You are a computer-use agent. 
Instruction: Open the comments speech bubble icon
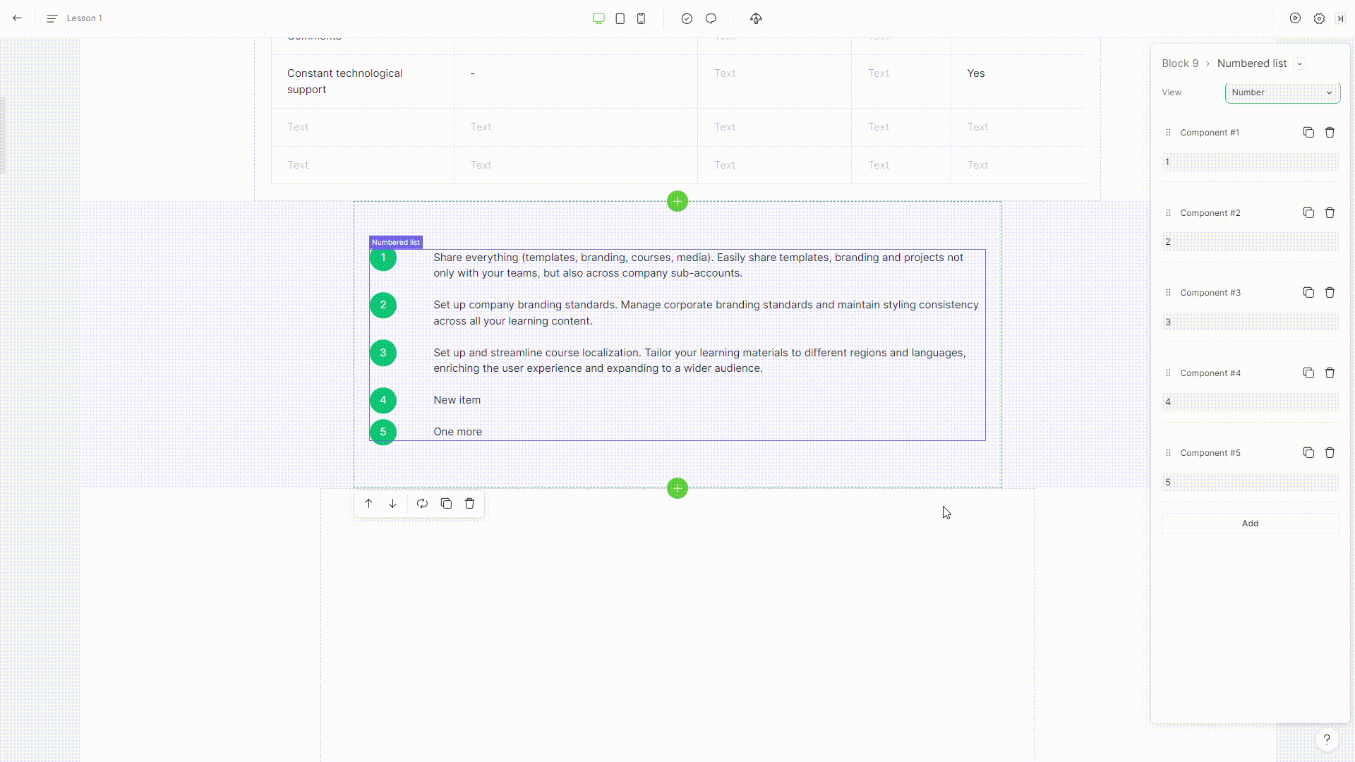(x=711, y=18)
